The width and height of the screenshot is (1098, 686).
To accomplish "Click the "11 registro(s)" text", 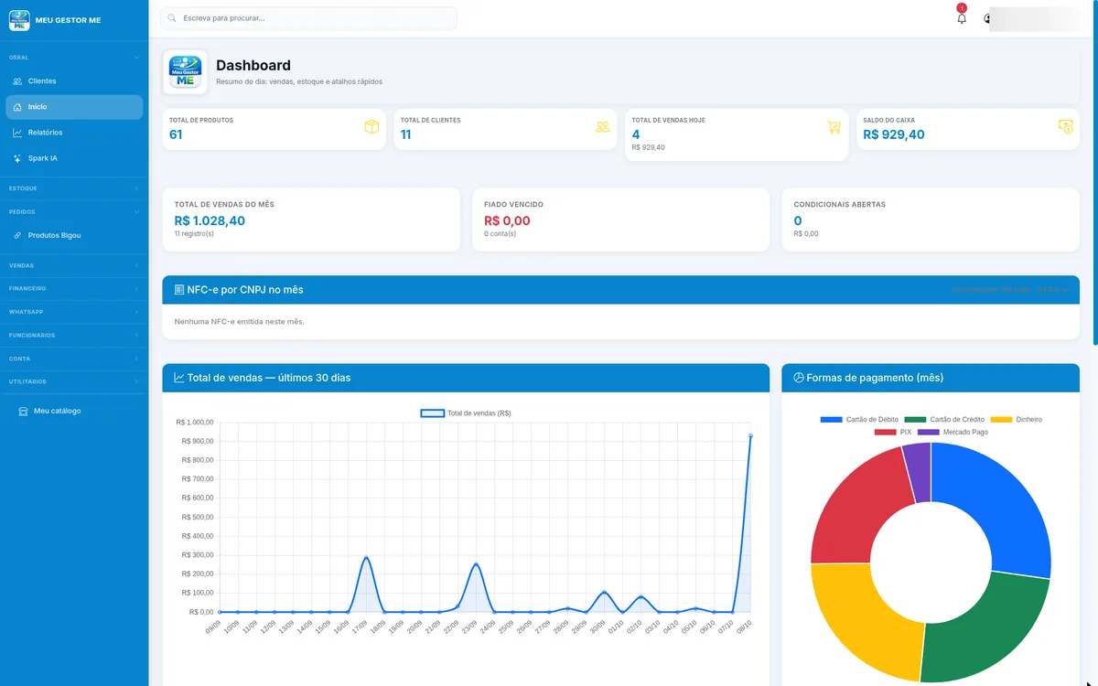I will pos(194,233).
